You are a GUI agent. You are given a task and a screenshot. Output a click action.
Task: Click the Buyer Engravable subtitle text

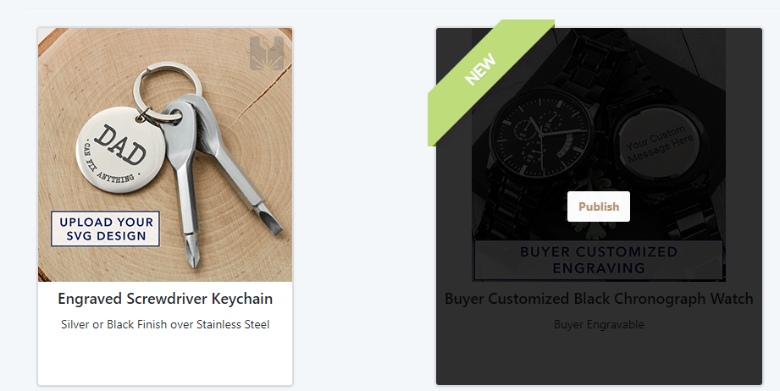pos(599,324)
